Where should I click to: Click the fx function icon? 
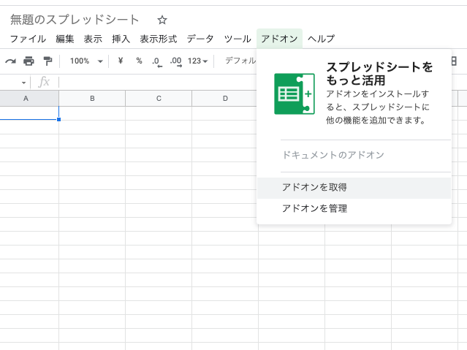[44, 82]
